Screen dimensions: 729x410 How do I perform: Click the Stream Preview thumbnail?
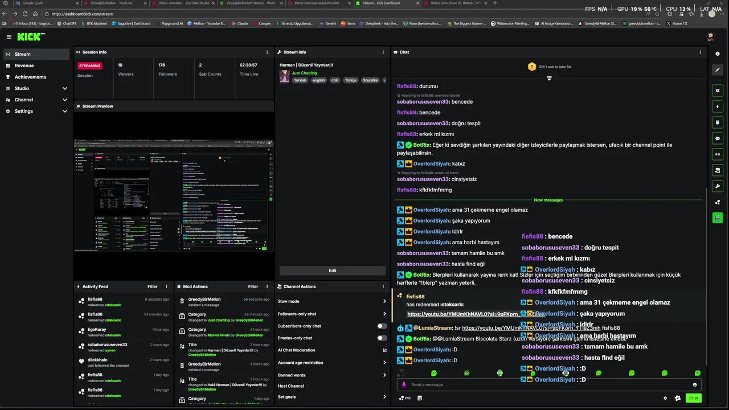174,195
